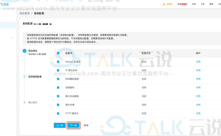Click step 3 circle icon
This screenshot has height=136, width=221.
coord(24,103)
